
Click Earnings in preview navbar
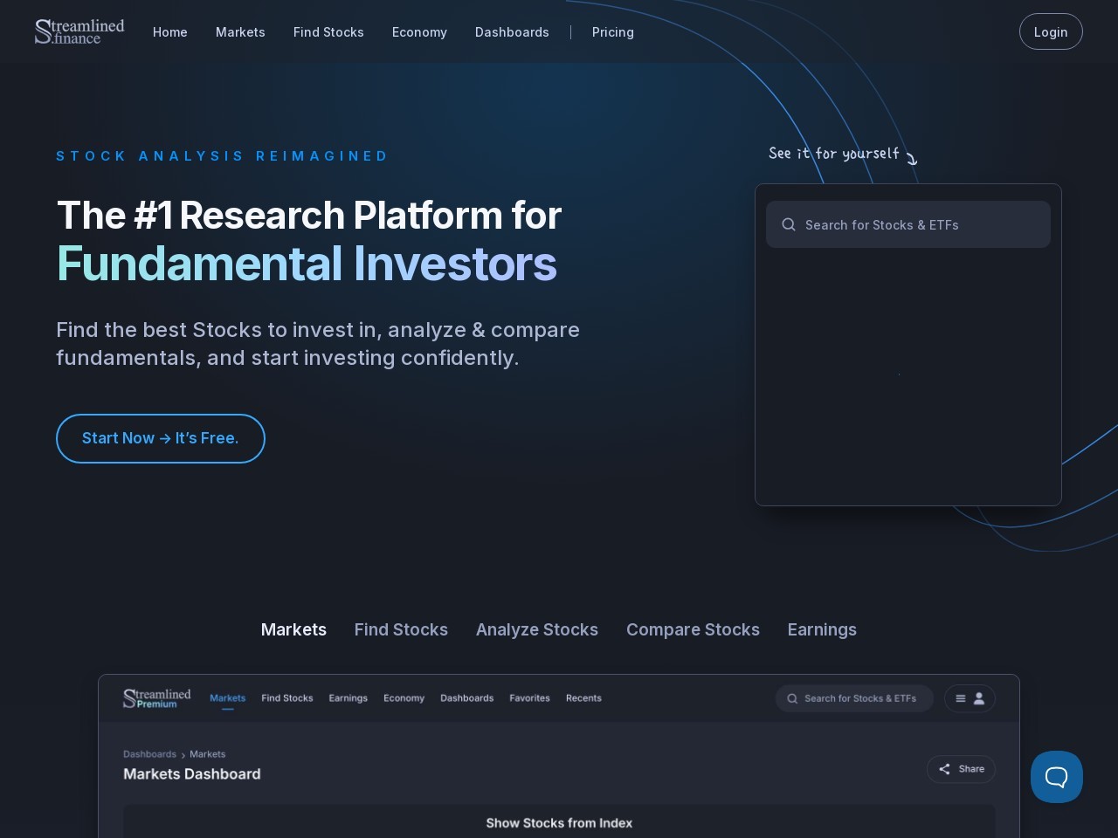tap(349, 698)
